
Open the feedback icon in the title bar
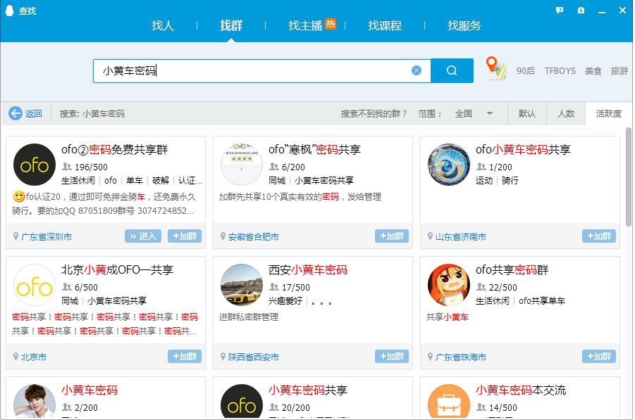click(560, 11)
